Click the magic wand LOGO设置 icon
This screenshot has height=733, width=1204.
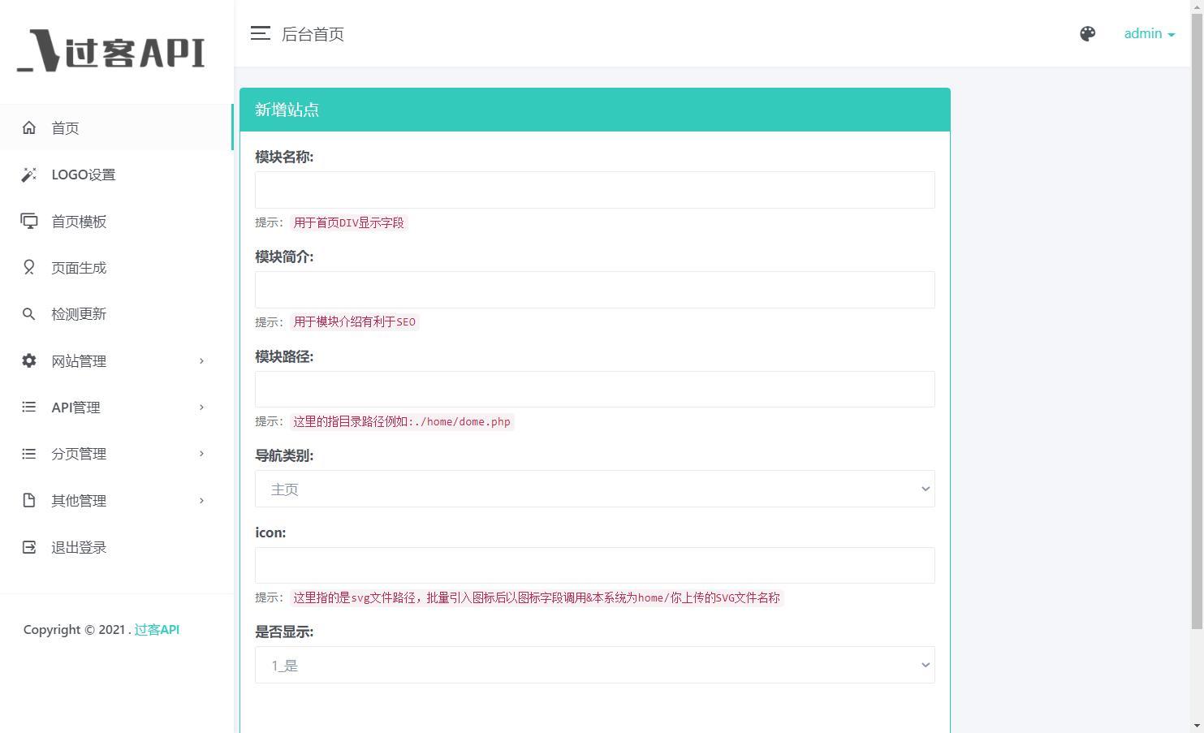pyautogui.click(x=29, y=175)
